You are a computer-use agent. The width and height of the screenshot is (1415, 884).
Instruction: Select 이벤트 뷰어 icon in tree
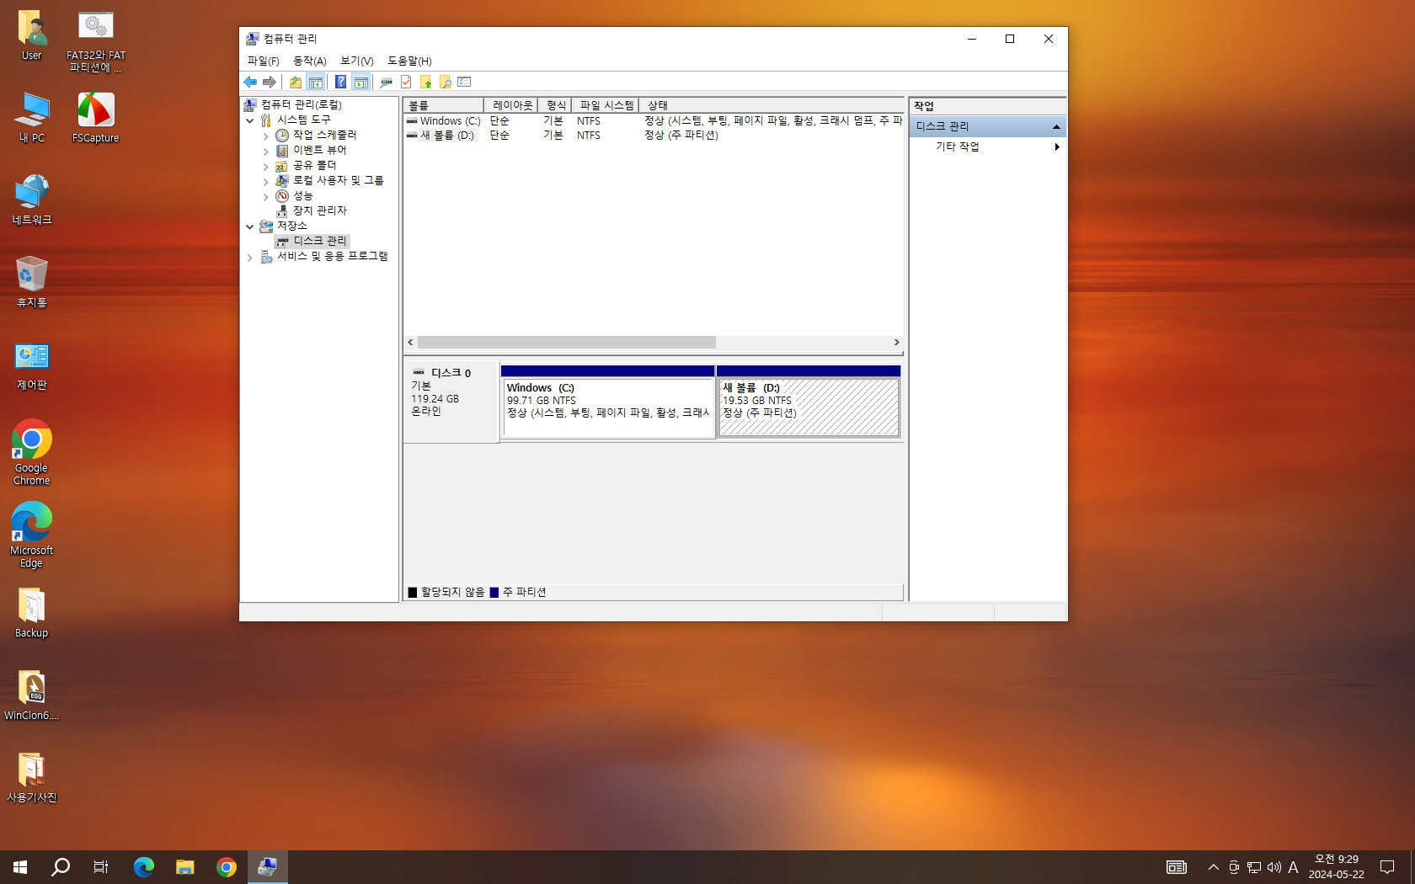click(x=282, y=151)
